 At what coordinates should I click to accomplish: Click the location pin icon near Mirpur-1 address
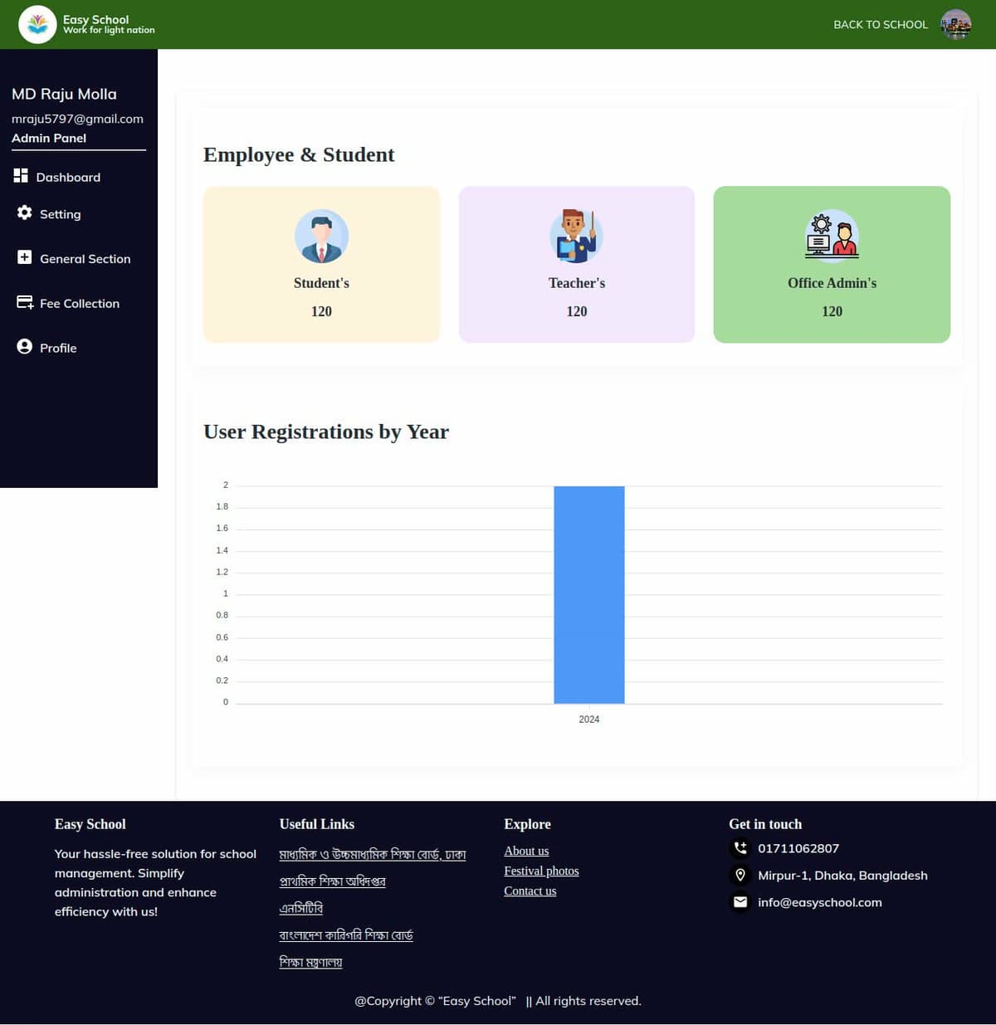pyautogui.click(x=740, y=875)
